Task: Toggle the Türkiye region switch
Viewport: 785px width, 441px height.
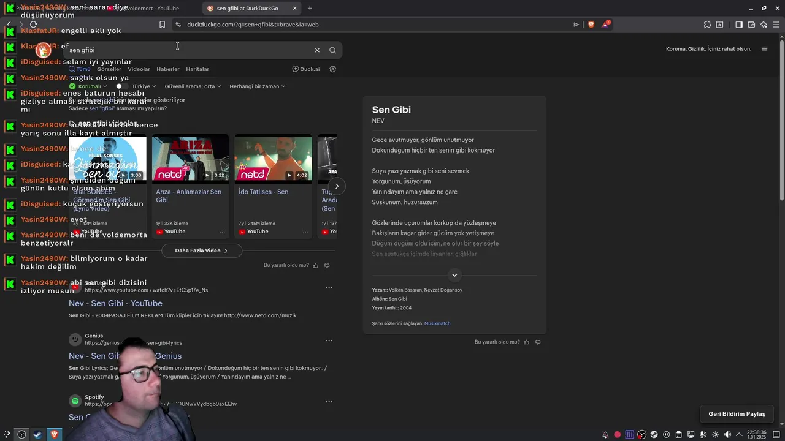Action: pos(121,86)
